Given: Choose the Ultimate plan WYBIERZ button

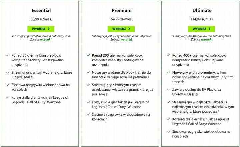Looking at the screenshot, I should point(201,29).
